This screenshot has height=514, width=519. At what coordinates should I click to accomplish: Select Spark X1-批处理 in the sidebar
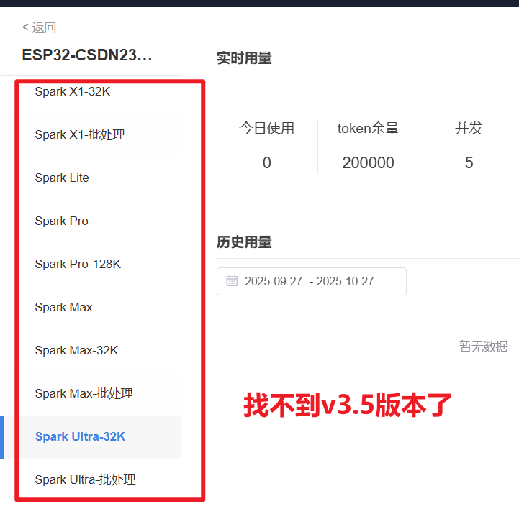(80, 134)
